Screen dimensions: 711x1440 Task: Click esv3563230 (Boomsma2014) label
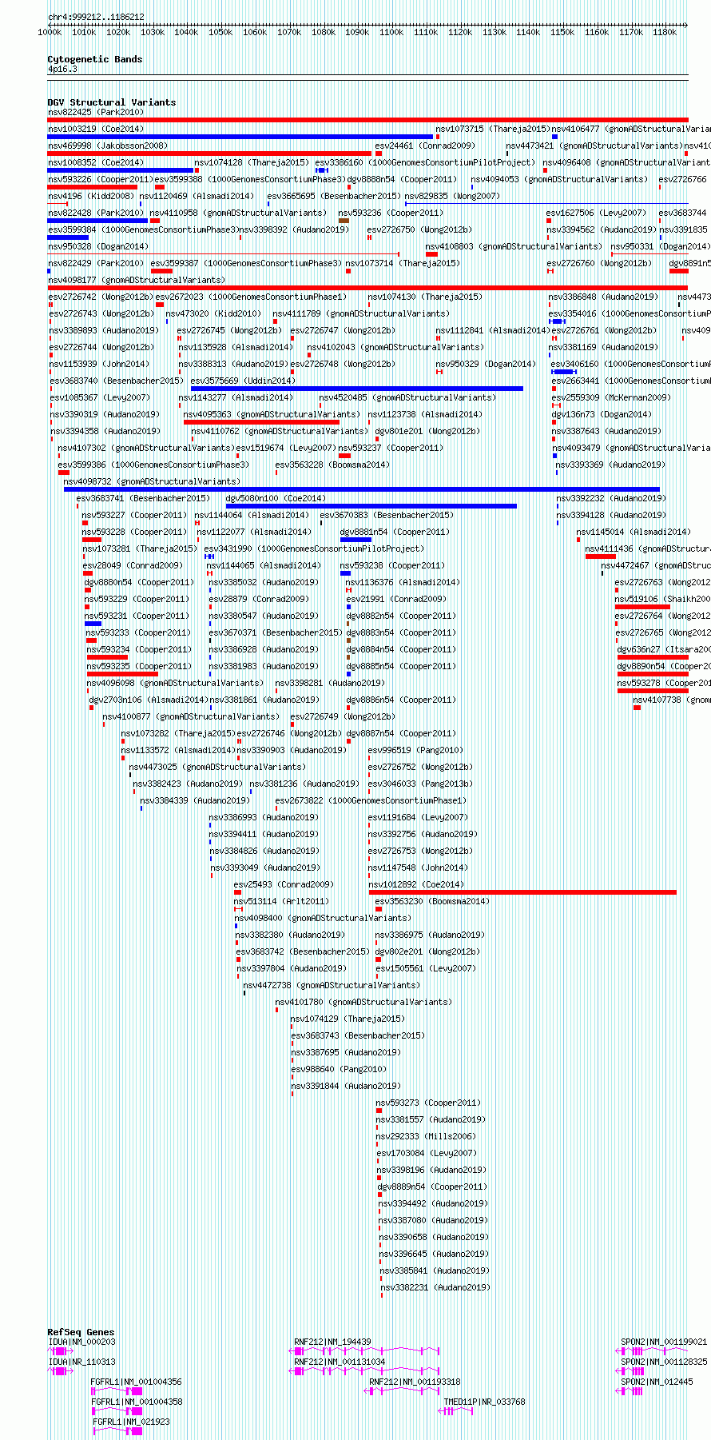tap(432, 902)
